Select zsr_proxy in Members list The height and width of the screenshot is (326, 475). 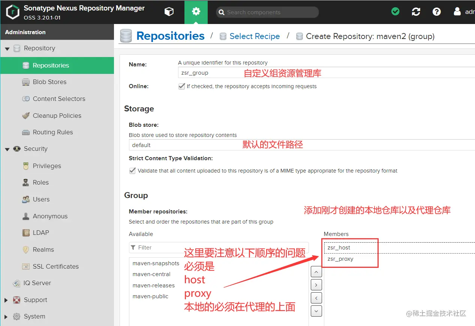pyautogui.click(x=340, y=259)
